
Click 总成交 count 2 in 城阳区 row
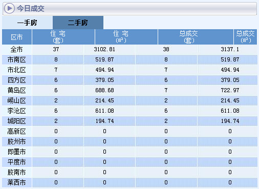coord(166,121)
